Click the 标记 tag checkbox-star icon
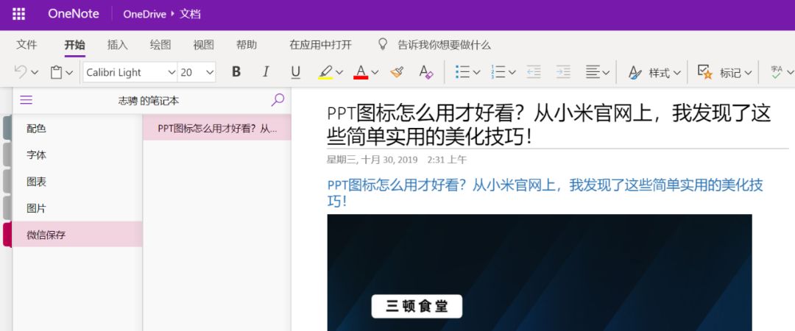The image size is (795, 331). 704,73
